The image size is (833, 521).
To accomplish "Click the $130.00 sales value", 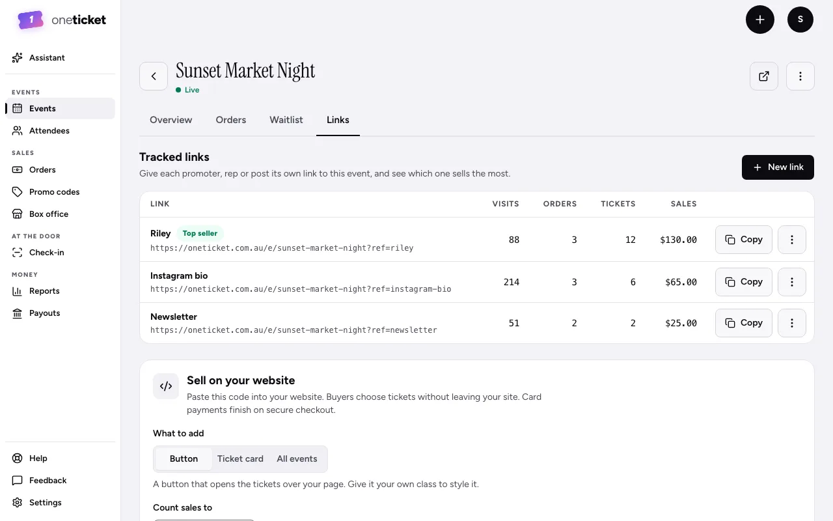I will click(678, 240).
